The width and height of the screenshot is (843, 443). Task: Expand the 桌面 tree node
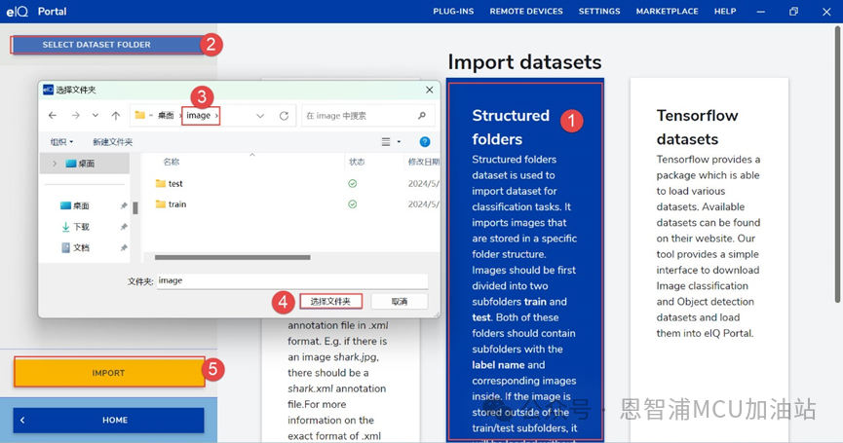[x=55, y=164]
